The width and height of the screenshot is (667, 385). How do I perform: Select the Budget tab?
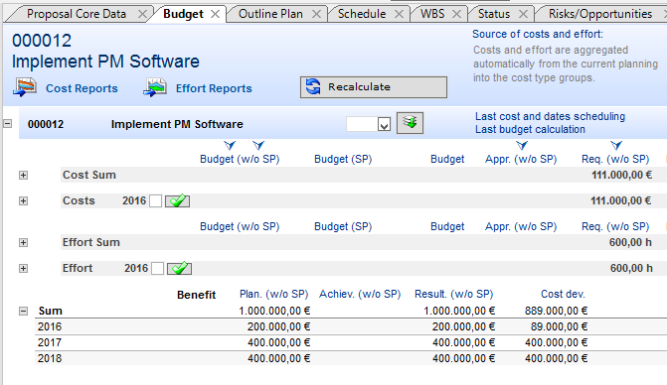point(183,14)
